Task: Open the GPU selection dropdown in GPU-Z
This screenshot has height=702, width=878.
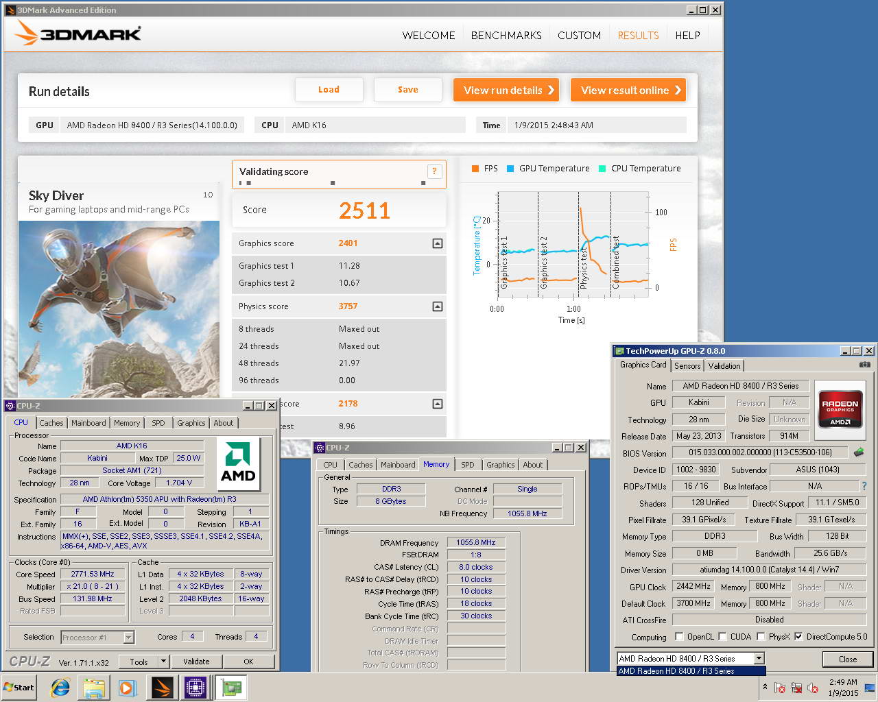Action: tap(759, 658)
